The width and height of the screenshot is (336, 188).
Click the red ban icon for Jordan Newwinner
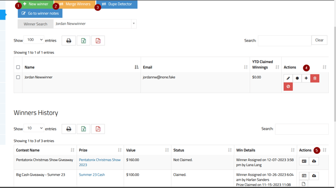click(288, 86)
